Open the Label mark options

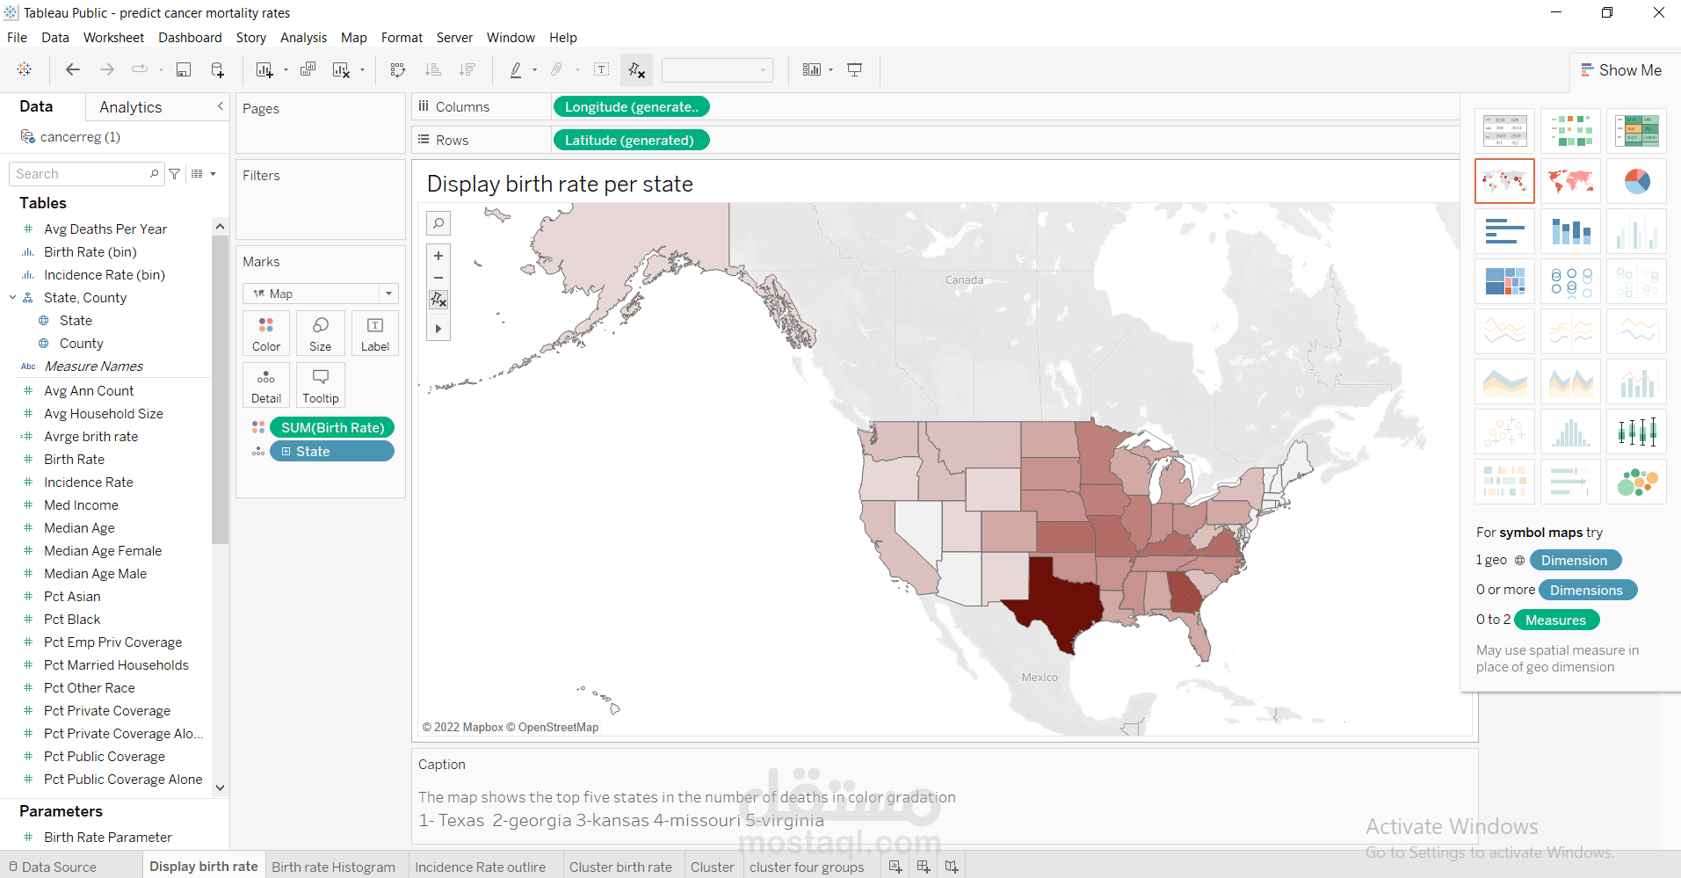pyautogui.click(x=374, y=332)
